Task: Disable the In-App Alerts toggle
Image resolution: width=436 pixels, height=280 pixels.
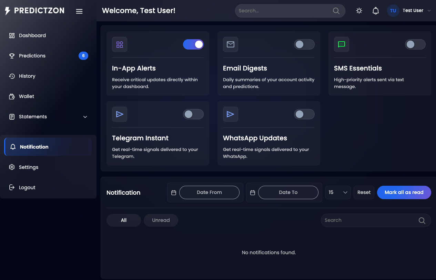Action: click(193, 44)
